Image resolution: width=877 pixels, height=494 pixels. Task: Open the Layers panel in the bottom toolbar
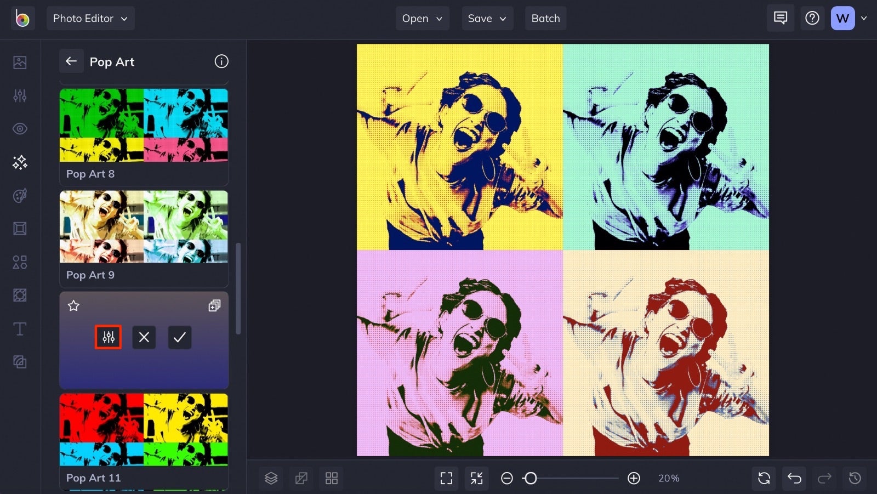(x=271, y=478)
